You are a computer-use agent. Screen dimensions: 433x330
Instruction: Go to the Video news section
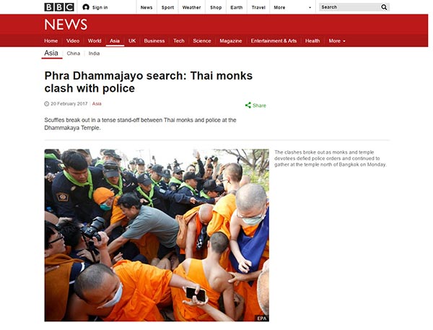click(73, 41)
